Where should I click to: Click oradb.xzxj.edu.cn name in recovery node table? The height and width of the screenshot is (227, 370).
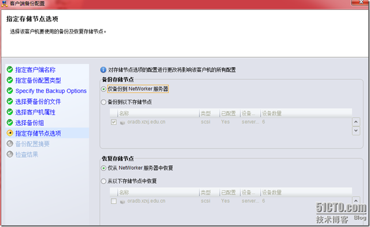click(x=146, y=201)
